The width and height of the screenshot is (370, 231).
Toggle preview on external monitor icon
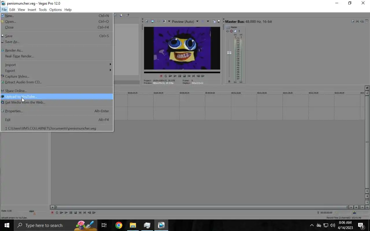tap(152, 21)
